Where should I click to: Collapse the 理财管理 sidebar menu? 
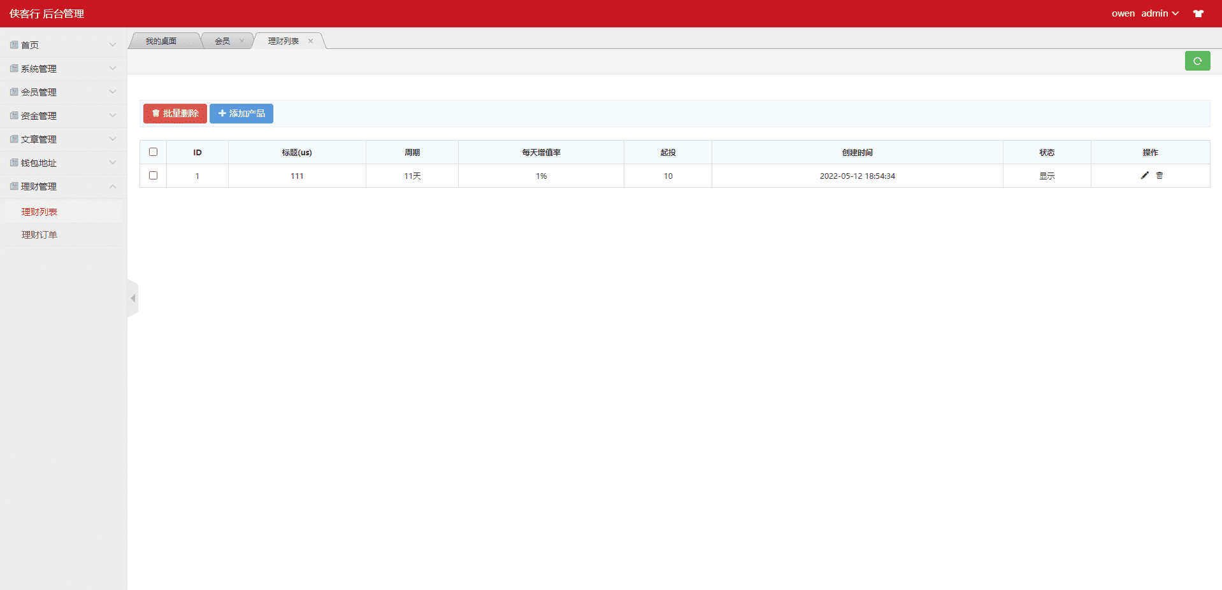(x=63, y=186)
